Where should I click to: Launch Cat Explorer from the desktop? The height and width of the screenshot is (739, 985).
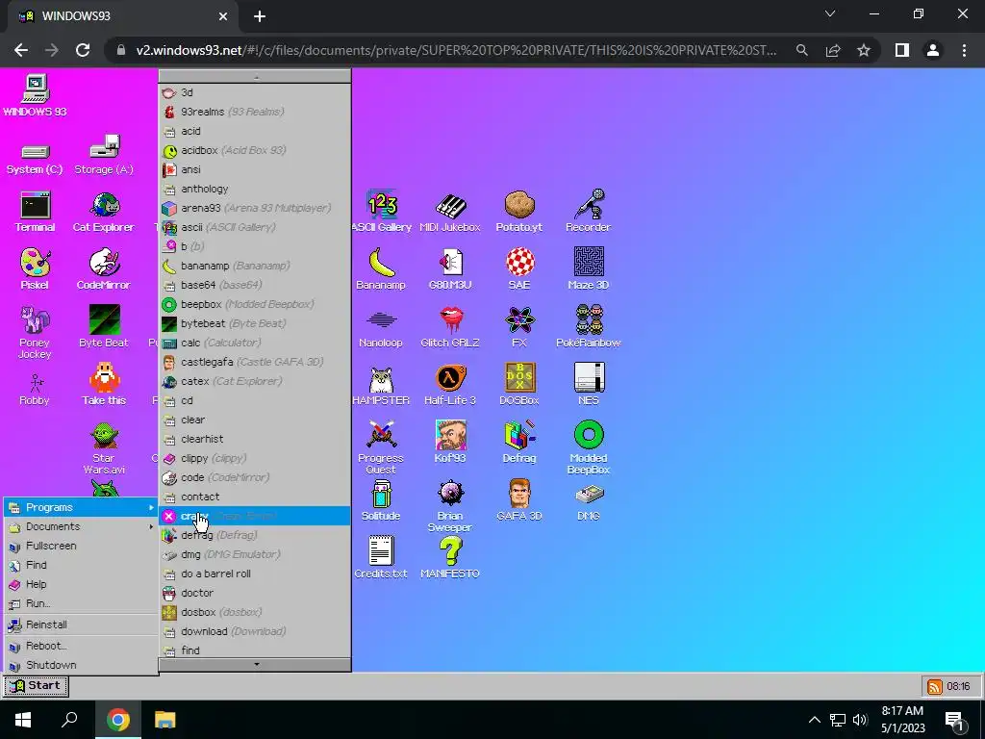coord(104,212)
